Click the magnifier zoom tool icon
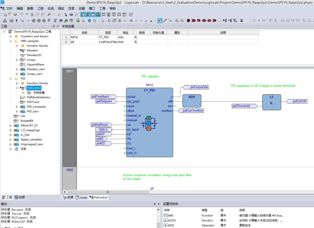Viewport: 314px width, 228px height. 170,21
